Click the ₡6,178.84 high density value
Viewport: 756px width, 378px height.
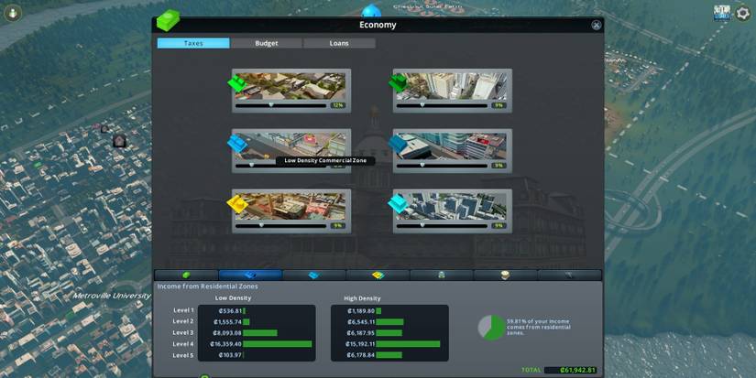[x=361, y=355]
